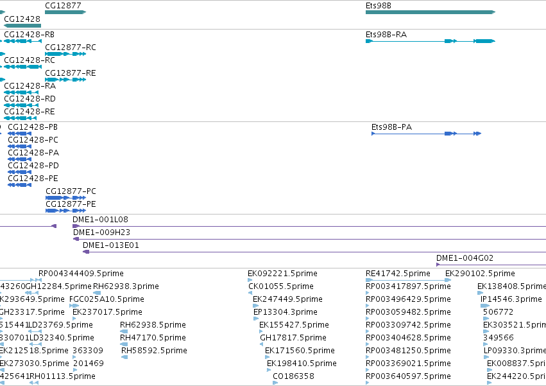This screenshot has height=386, width=546.
Task: Click the Ets98B gene bar
Action: click(x=431, y=12)
